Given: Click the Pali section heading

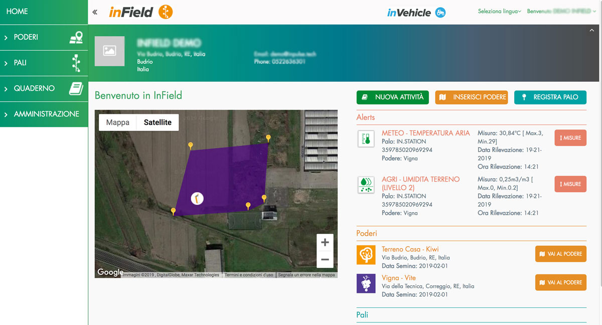Looking at the screenshot, I should [x=362, y=314].
